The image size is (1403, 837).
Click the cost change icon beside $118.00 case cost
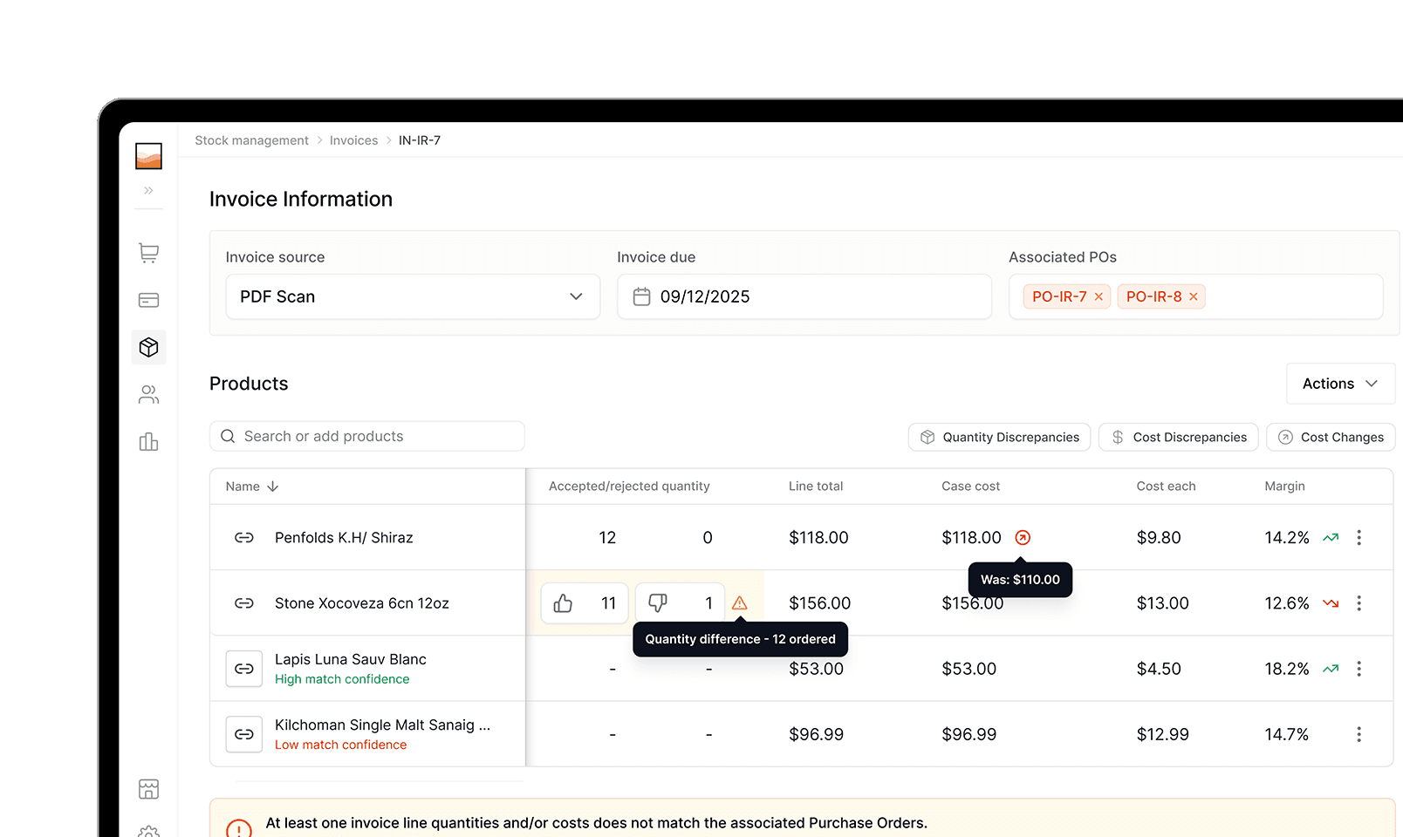pos(1023,538)
